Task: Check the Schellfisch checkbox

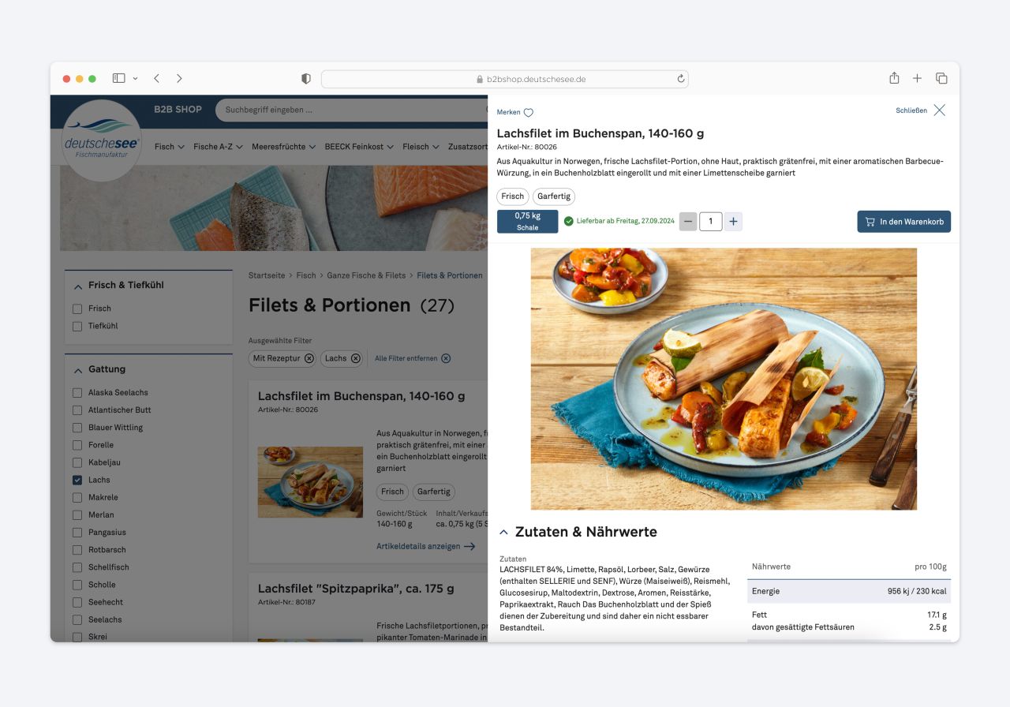Action: [x=77, y=567]
